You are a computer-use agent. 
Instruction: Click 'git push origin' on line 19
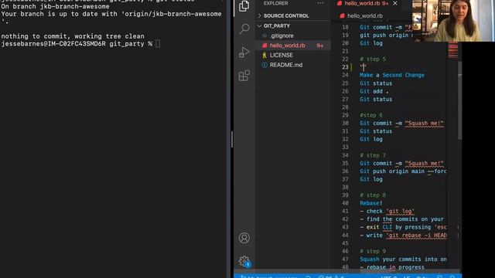coord(384,36)
